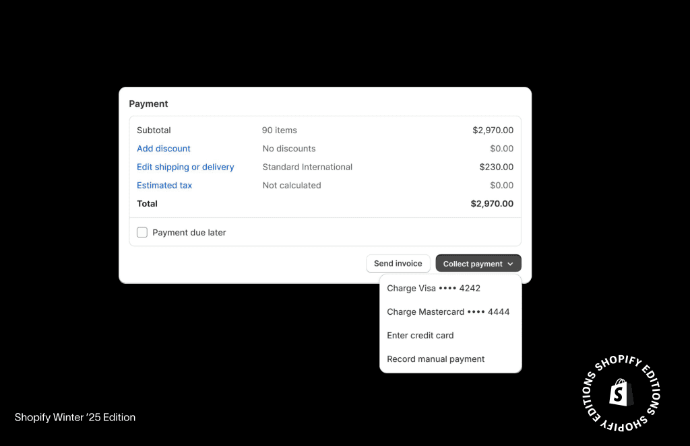Screen dimensions: 690x446
Task: Click the Not calculated tax text
Action: coord(292,186)
